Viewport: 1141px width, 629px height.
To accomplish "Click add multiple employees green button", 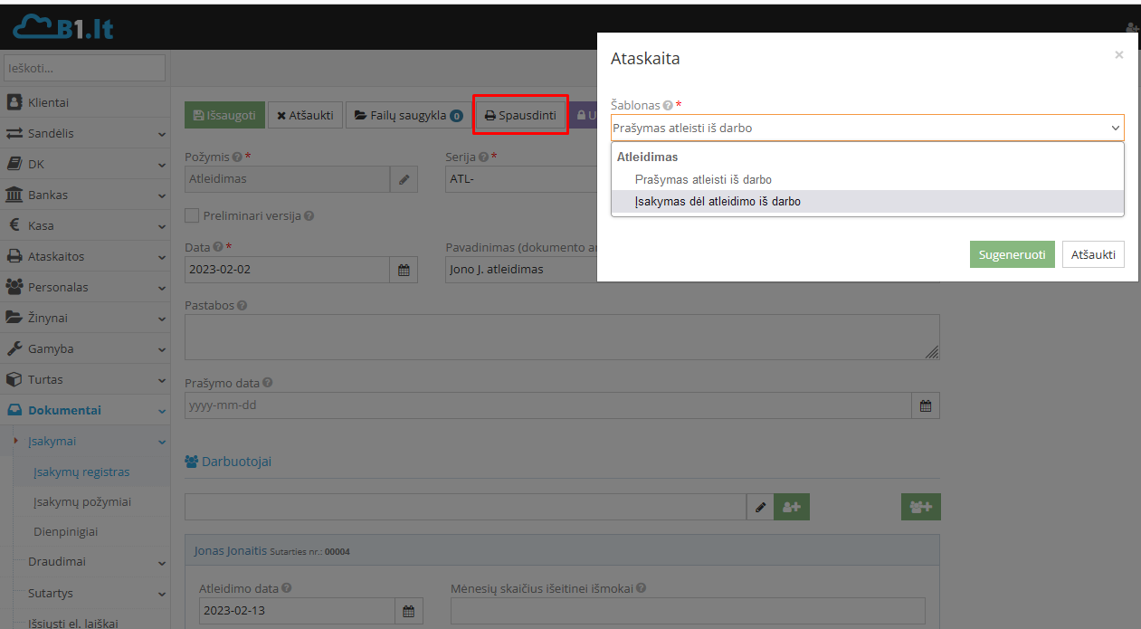I will point(920,508).
